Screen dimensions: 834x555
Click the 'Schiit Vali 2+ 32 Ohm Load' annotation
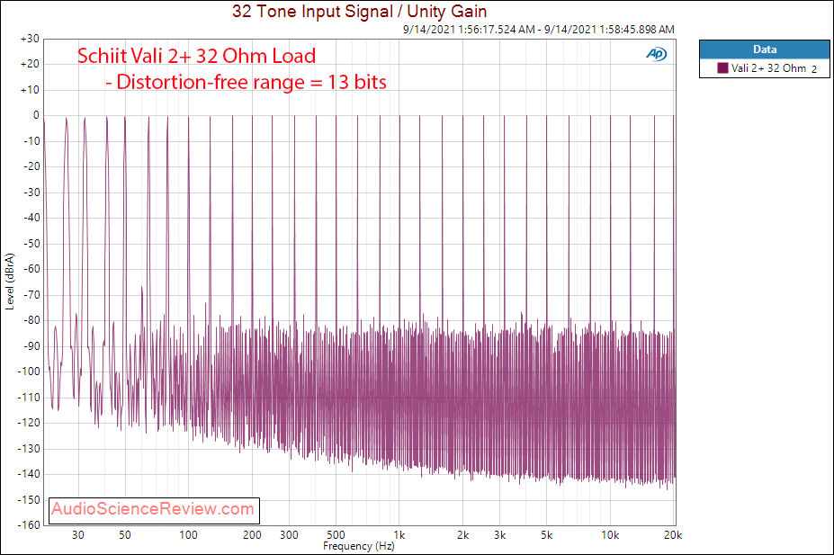coord(196,56)
